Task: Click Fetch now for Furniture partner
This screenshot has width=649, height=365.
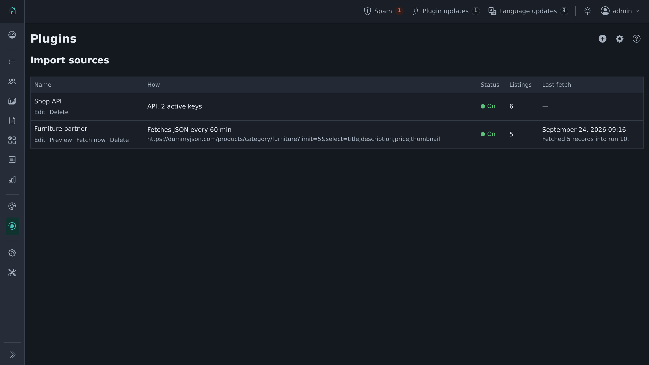Action: (91, 140)
